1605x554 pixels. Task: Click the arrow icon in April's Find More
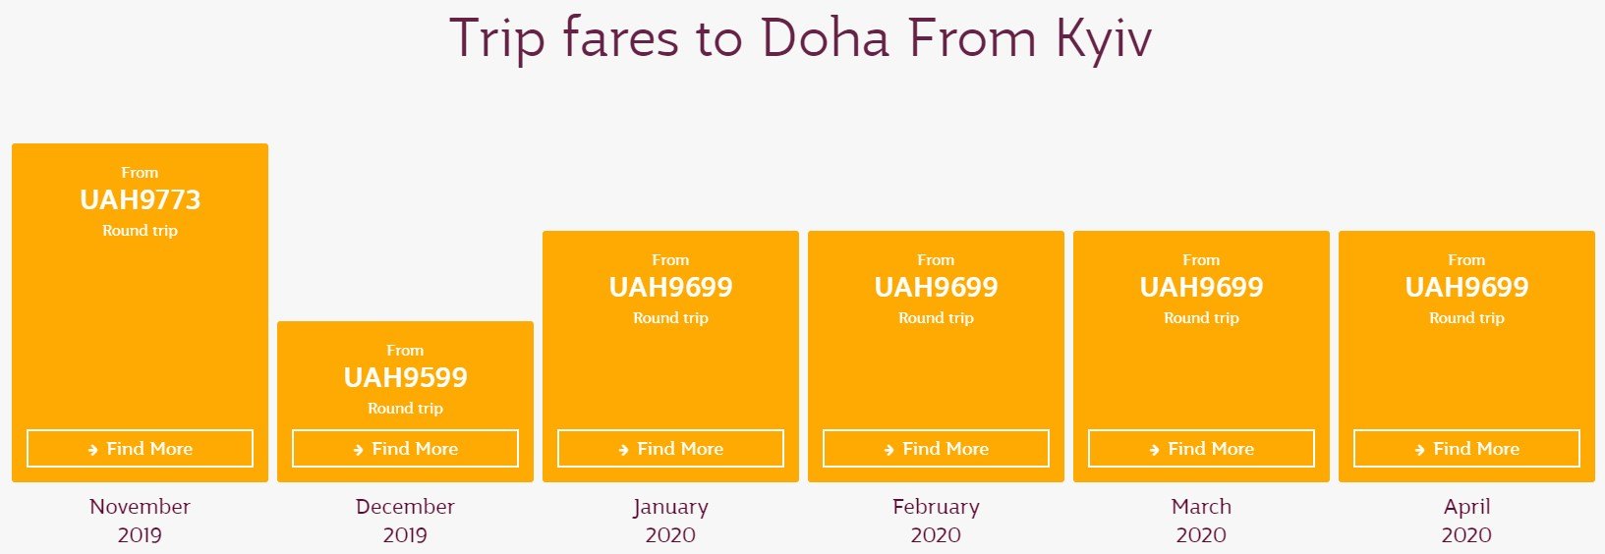coord(1419,450)
